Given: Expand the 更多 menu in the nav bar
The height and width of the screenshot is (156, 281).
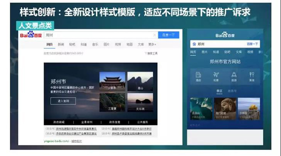Looking at the screenshot, I should [x=152, y=44].
